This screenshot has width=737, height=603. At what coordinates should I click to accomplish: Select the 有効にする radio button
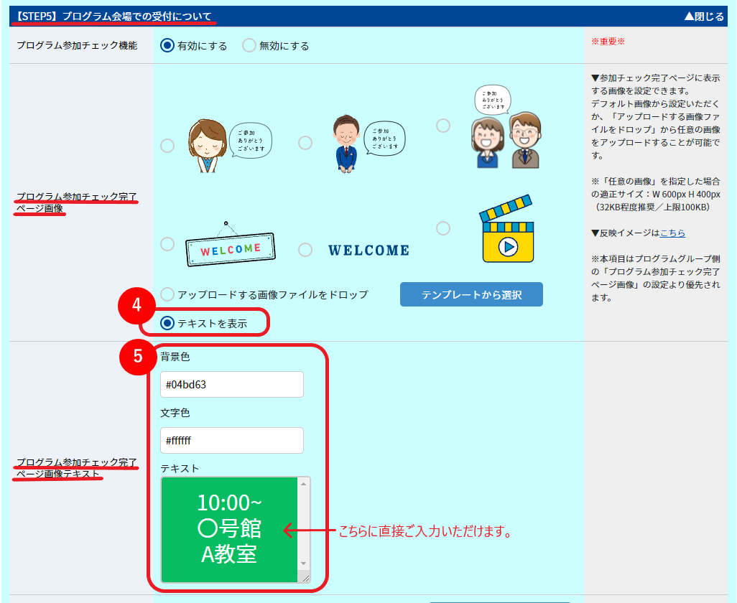click(167, 45)
